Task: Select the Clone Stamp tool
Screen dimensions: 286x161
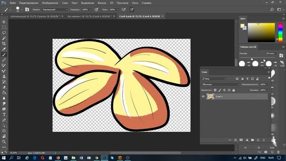Action: [4, 76]
